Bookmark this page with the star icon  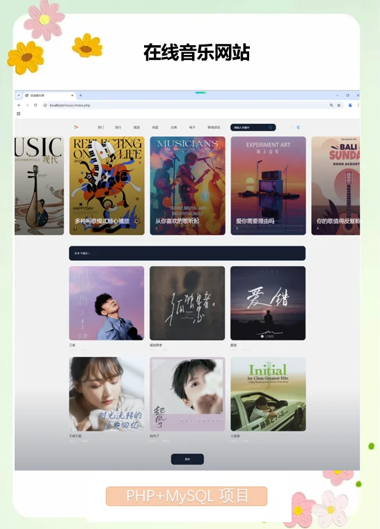click(339, 105)
